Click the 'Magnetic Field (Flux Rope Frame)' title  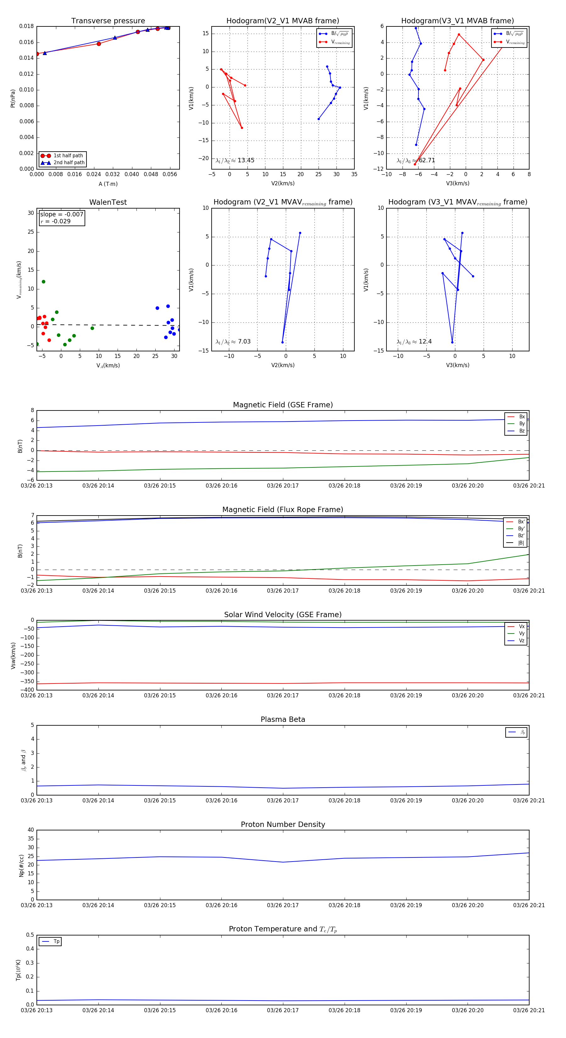(x=283, y=510)
